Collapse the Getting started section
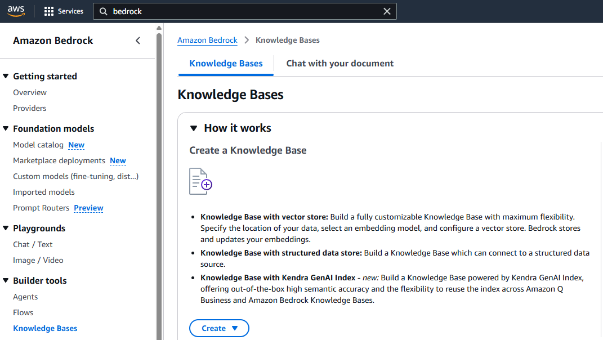Screen dimensions: 603x340 pyautogui.click(x=6, y=76)
